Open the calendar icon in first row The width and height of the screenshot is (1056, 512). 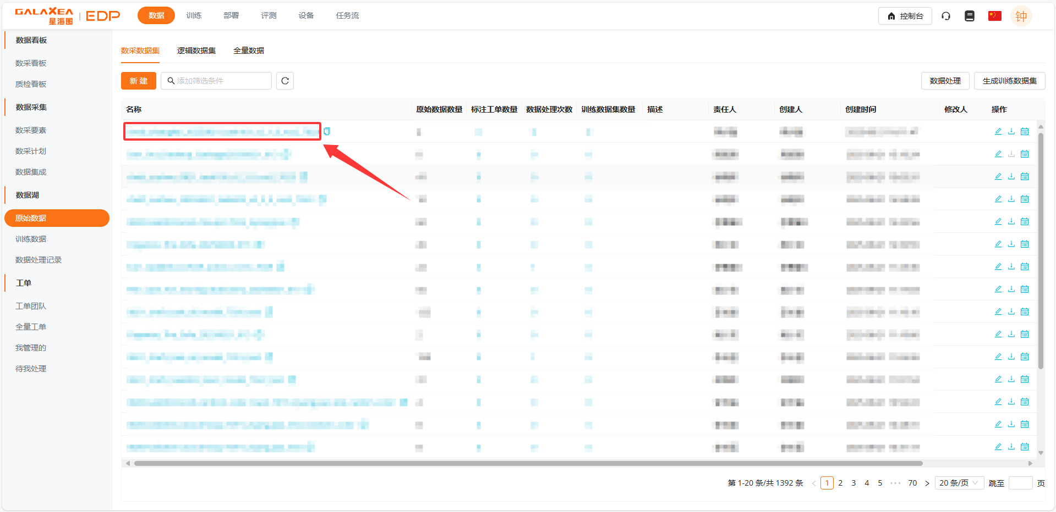[1024, 131]
